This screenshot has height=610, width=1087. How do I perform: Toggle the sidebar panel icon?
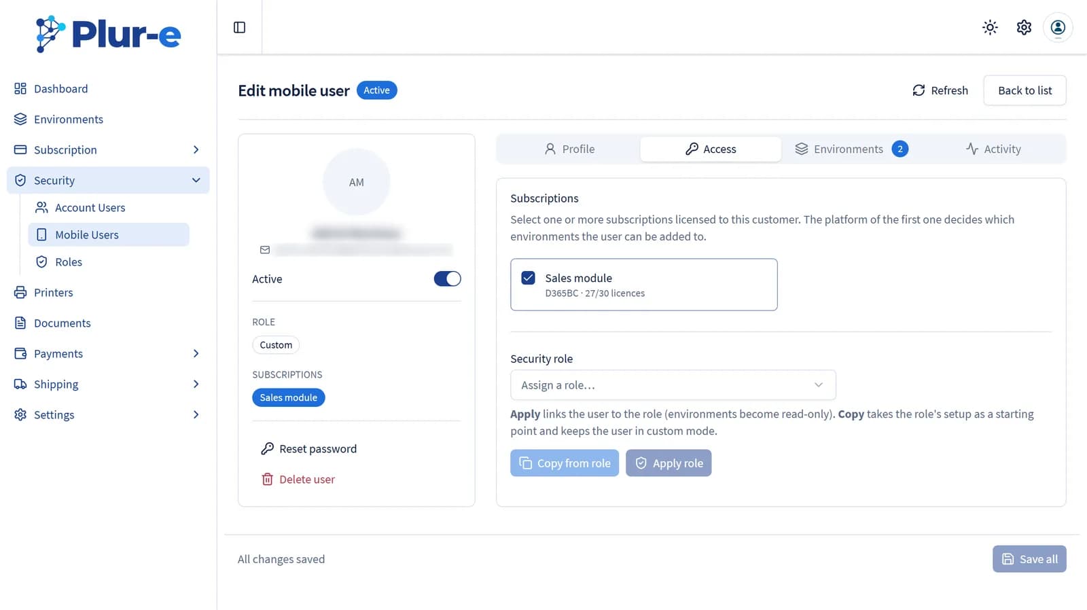(239, 27)
